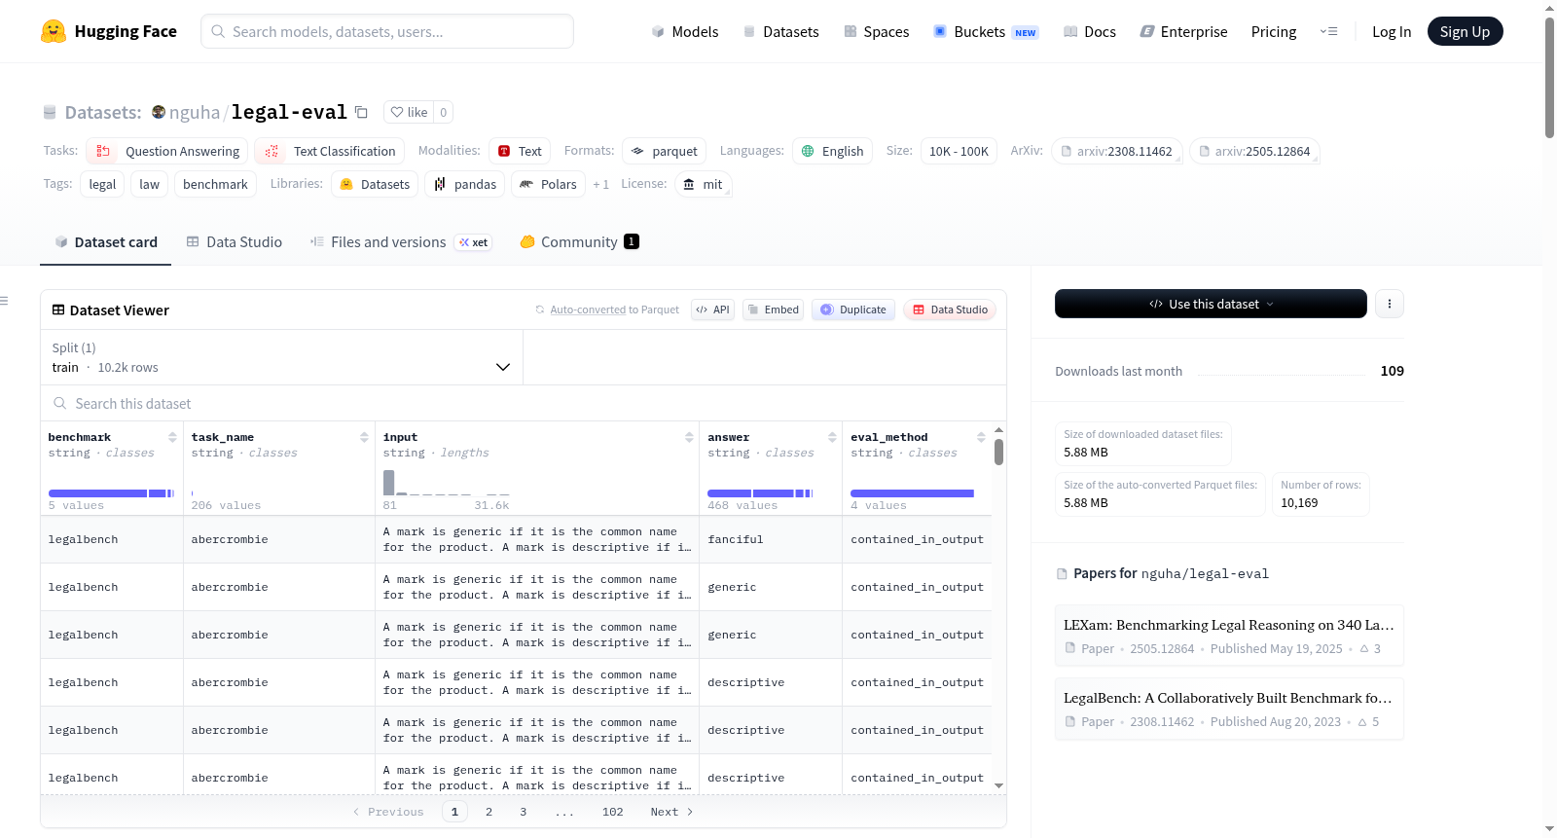
Task: Expand the main navigation overflow menu
Action: 1328,31
